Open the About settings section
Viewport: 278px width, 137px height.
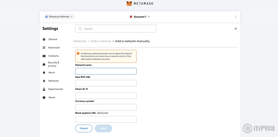tap(52, 97)
